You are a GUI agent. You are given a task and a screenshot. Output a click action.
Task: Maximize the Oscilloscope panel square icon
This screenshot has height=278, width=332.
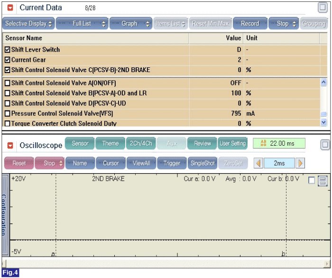325,145
